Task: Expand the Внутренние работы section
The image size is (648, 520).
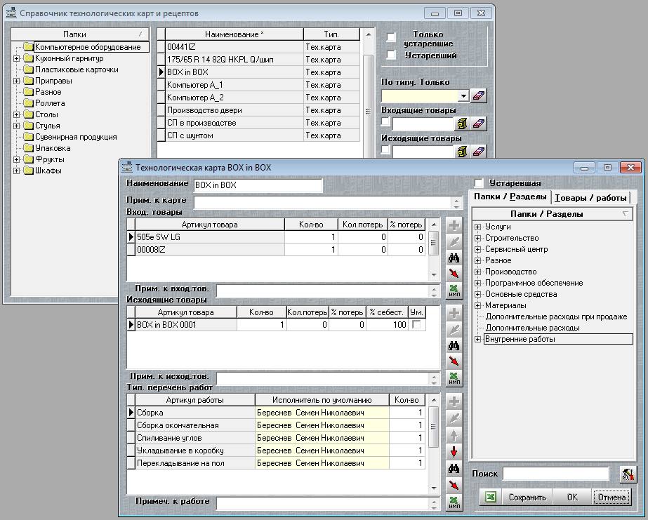Action: click(x=477, y=339)
